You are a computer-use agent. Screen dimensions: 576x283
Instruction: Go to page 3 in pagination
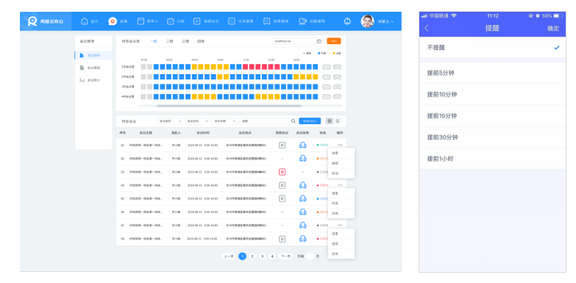point(262,257)
